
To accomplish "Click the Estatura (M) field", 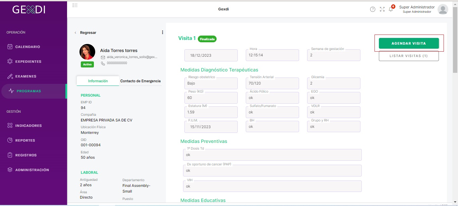I will click(x=211, y=112).
